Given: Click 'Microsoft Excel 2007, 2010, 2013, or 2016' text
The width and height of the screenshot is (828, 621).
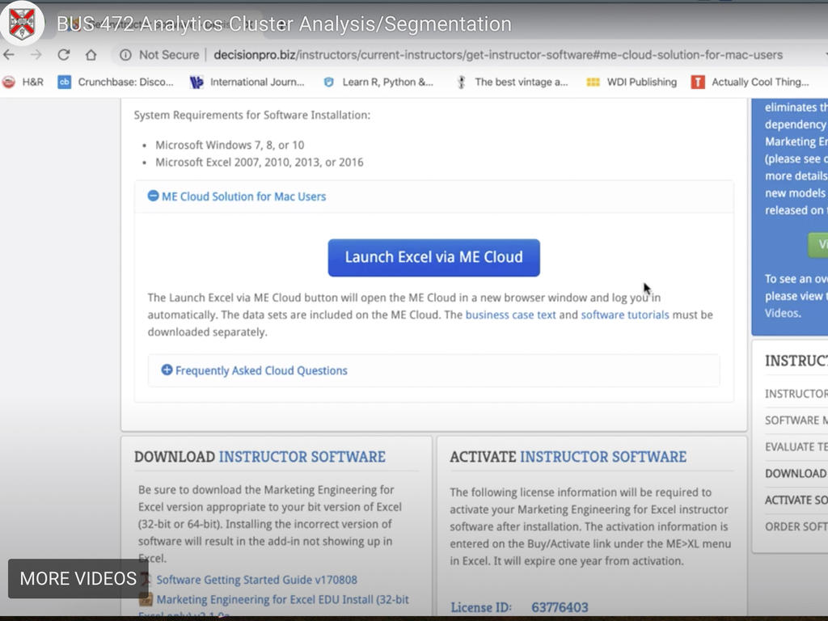Looking at the screenshot, I should pos(260,162).
